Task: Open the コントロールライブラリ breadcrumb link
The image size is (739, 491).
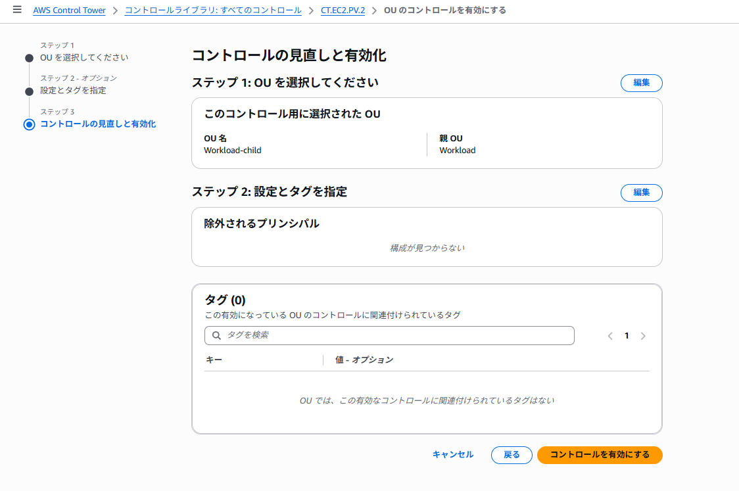Action: 213,11
